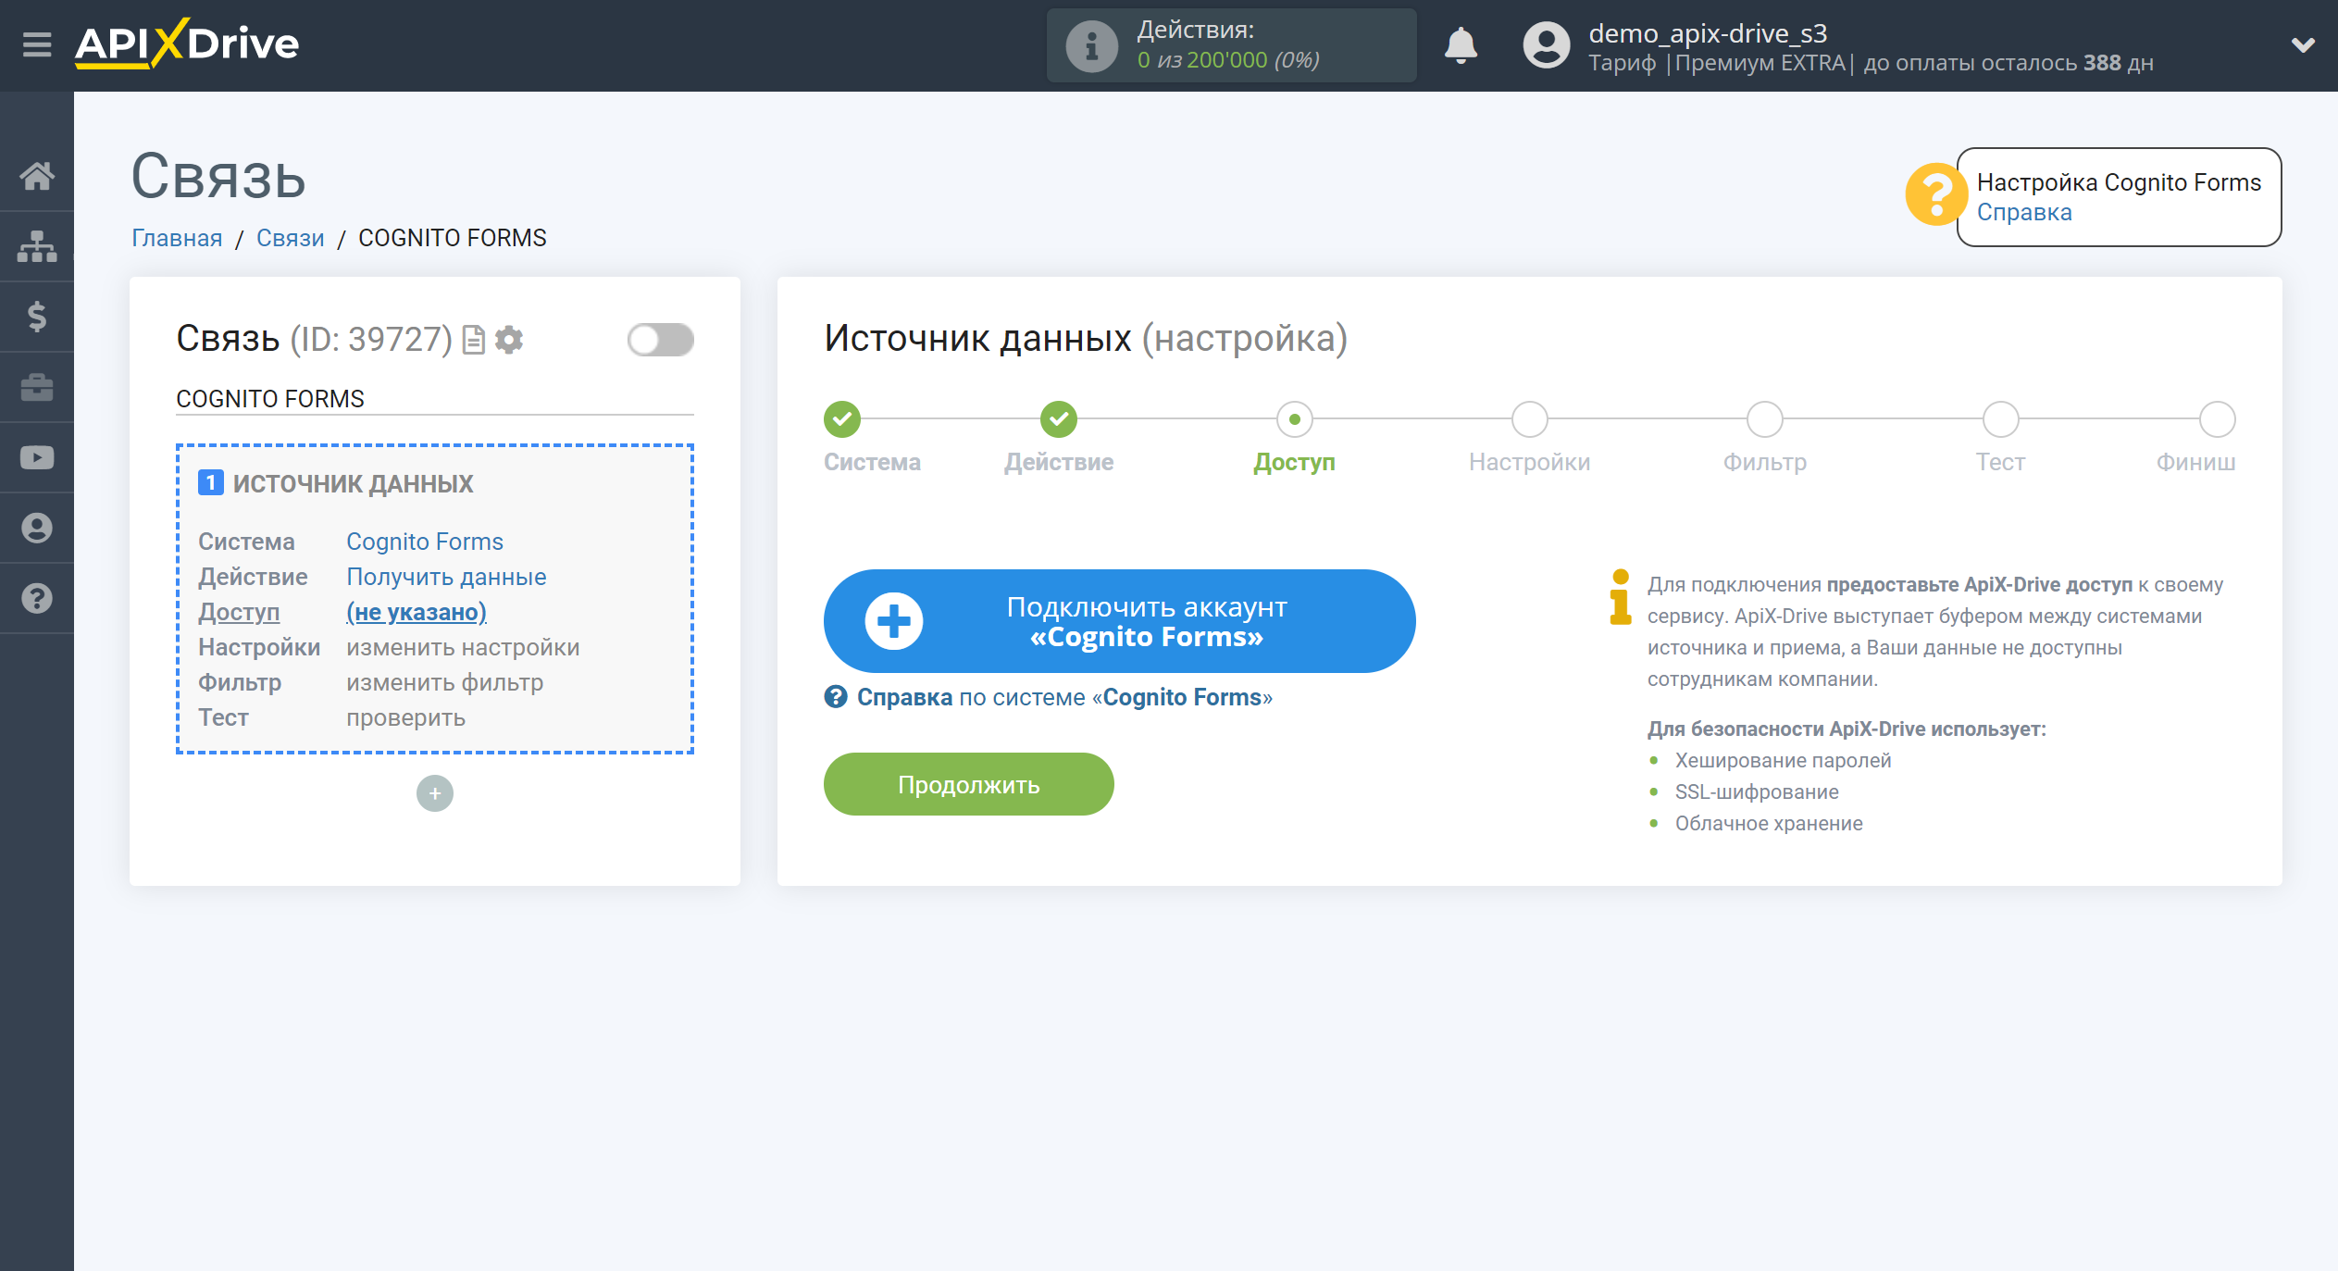Select the Доступ step
Viewport: 2338px width, 1271px height.
tap(1294, 419)
